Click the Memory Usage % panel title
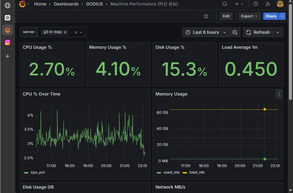 pyautogui.click(x=108, y=47)
